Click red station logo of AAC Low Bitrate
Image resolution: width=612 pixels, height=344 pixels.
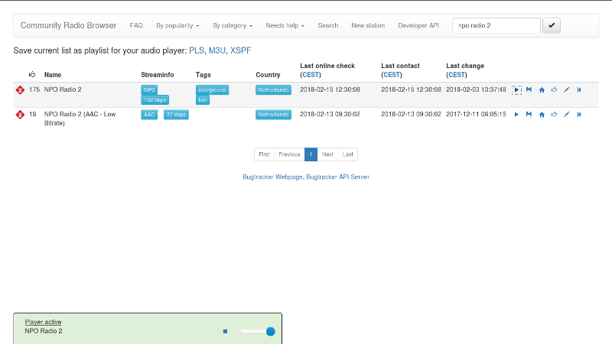tap(20, 115)
